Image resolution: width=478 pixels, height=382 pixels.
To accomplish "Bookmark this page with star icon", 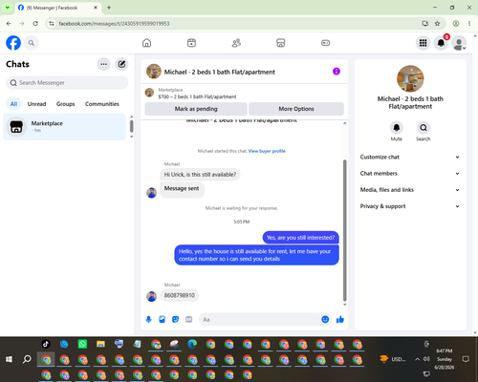I will click(437, 24).
